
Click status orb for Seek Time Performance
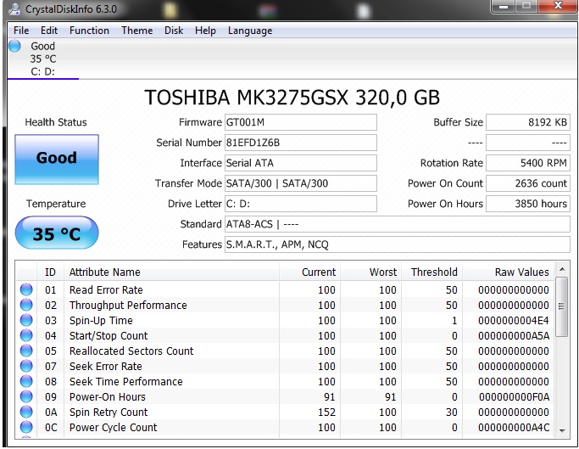point(26,381)
